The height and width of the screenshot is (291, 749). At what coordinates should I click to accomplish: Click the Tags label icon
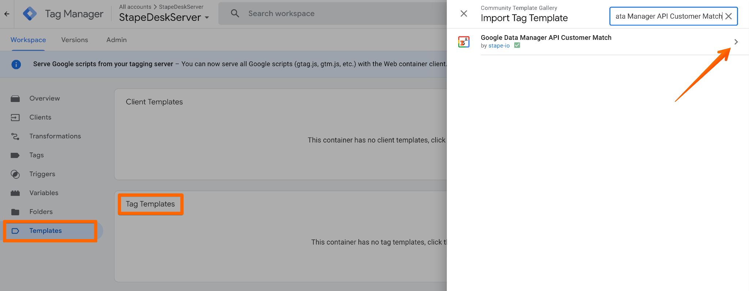click(x=15, y=155)
